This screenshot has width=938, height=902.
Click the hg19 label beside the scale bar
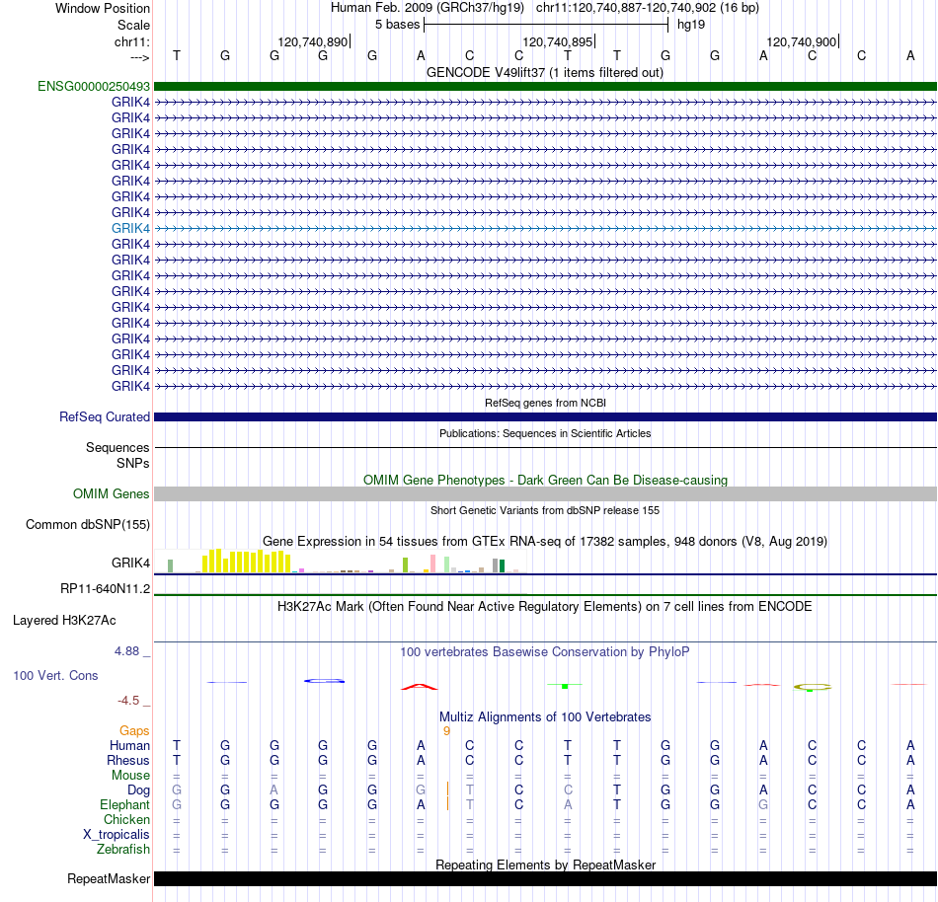coord(691,25)
